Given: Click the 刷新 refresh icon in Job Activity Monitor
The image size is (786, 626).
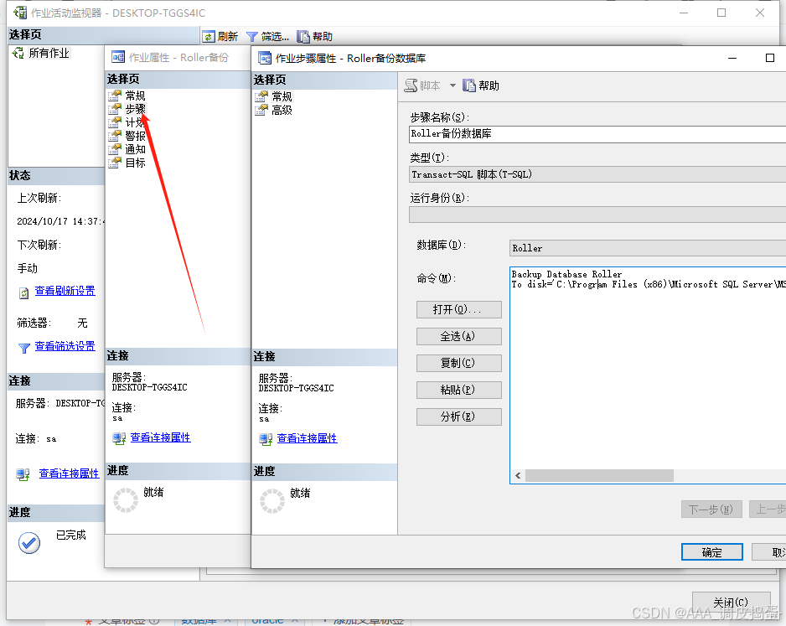Looking at the screenshot, I should click(x=209, y=37).
